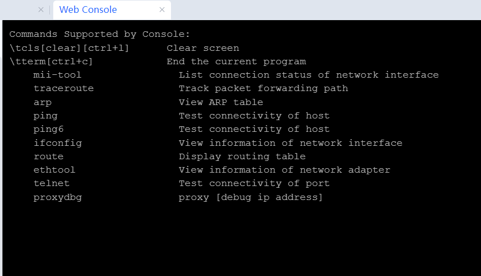Image resolution: width=481 pixels, height=276 pixels.
Task: Click the "Clear screen" description
Action: (x=203, y=48)
